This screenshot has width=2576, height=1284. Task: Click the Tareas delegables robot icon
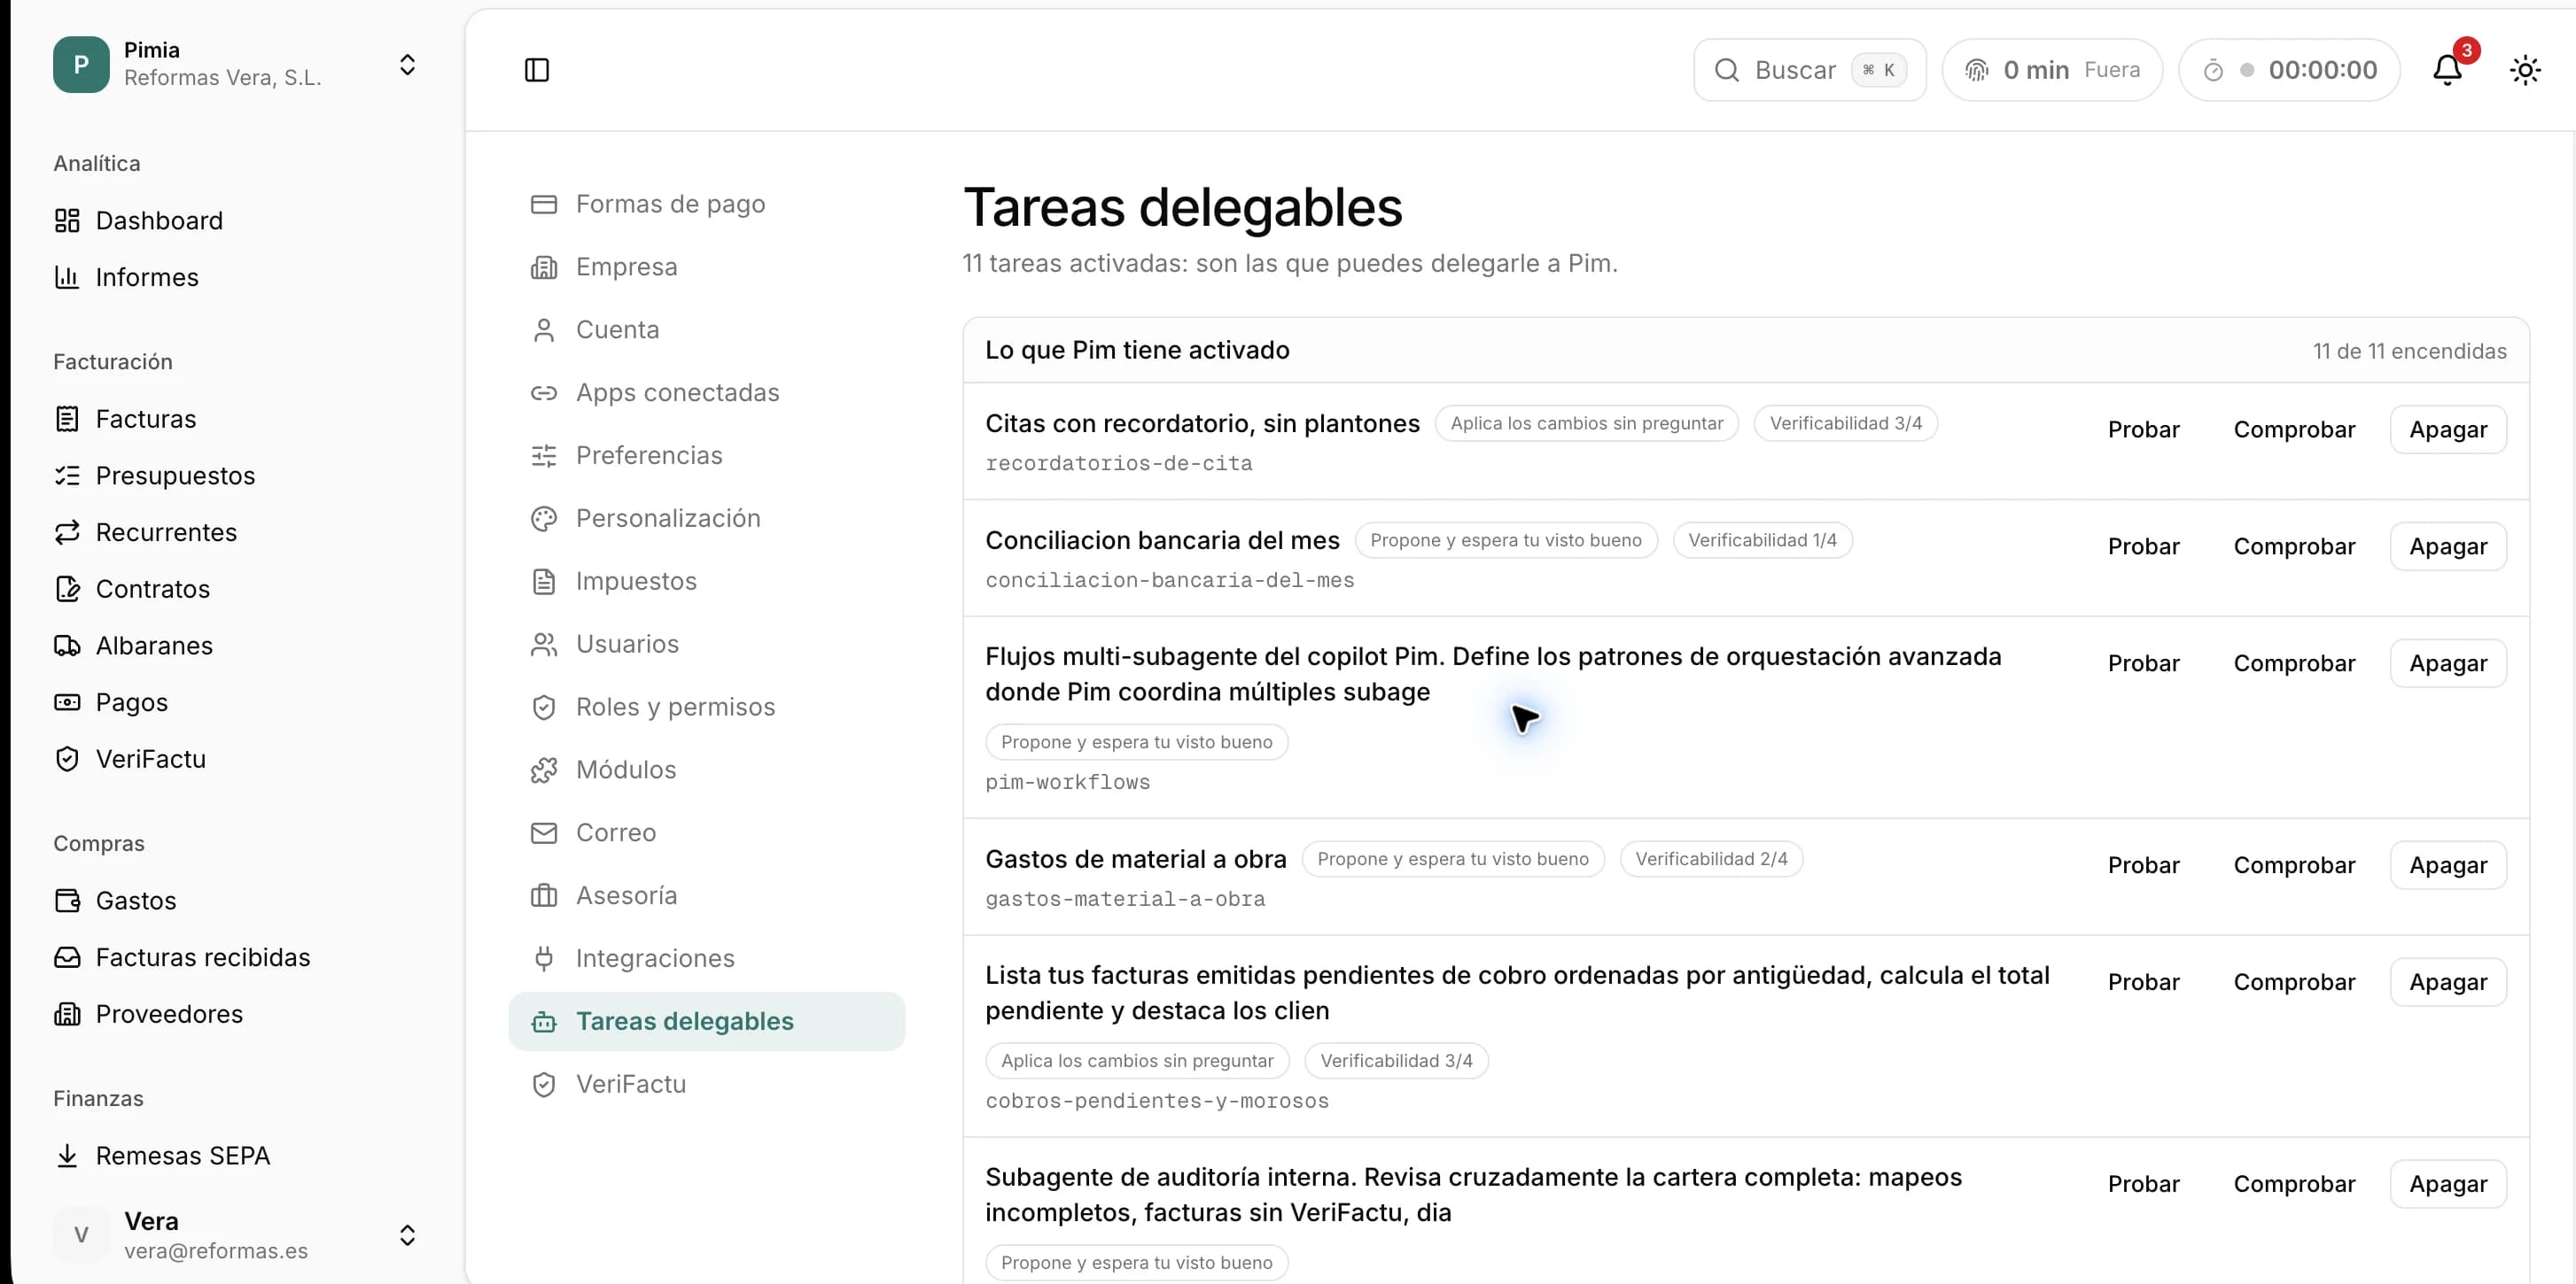(544, 1021)
